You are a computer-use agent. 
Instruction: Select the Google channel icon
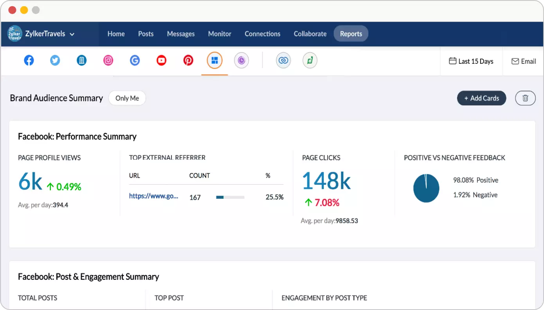[135, 61]
